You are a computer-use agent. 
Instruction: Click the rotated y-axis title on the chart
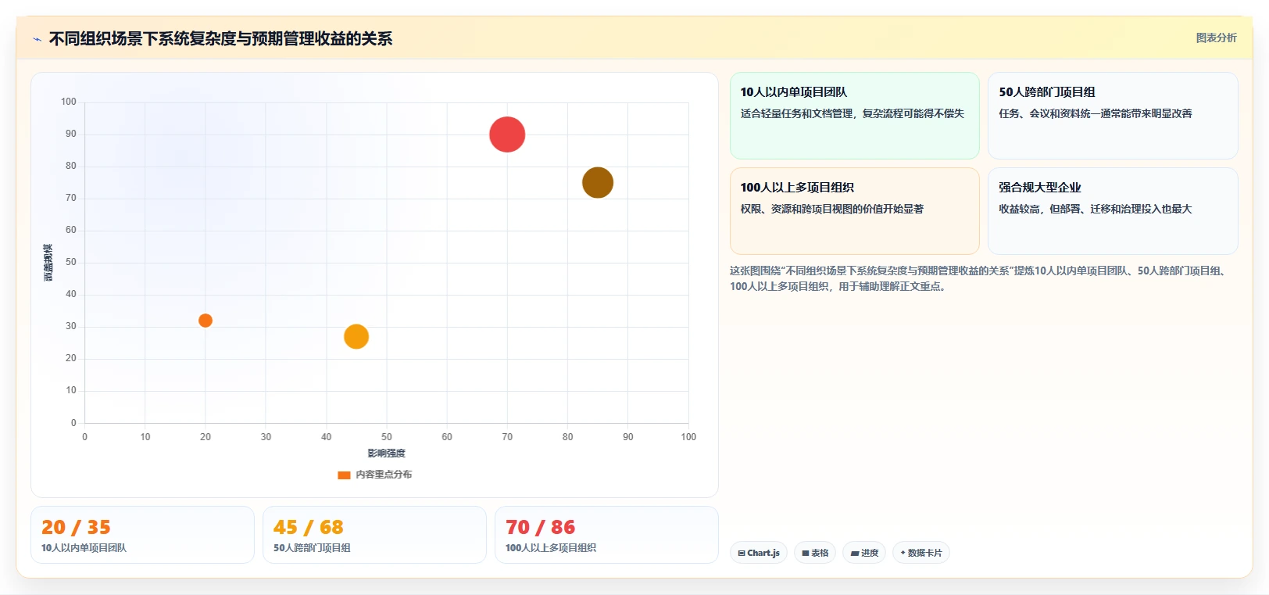coord(48,263)
